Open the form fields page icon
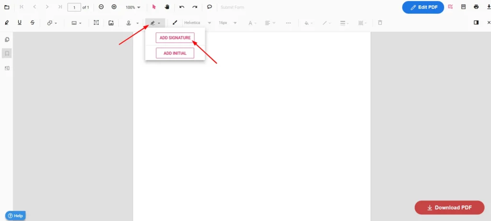 [x=463, y=7]
